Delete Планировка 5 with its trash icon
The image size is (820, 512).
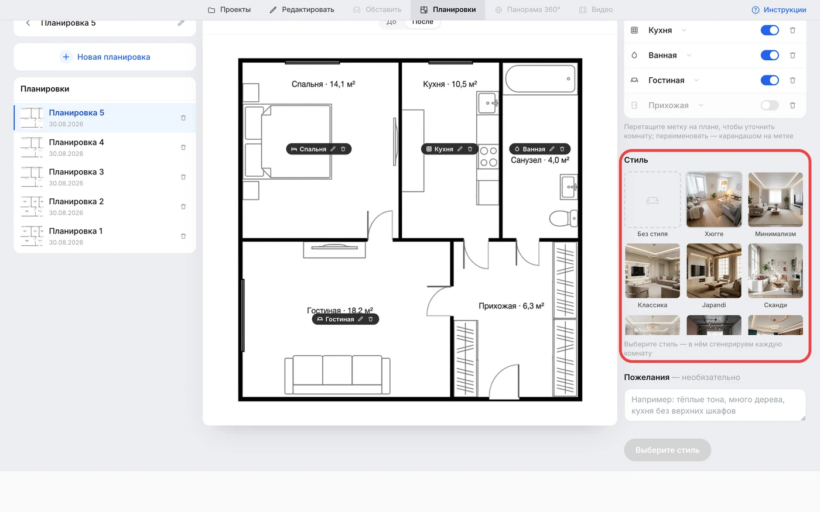[x=183, y=118]
